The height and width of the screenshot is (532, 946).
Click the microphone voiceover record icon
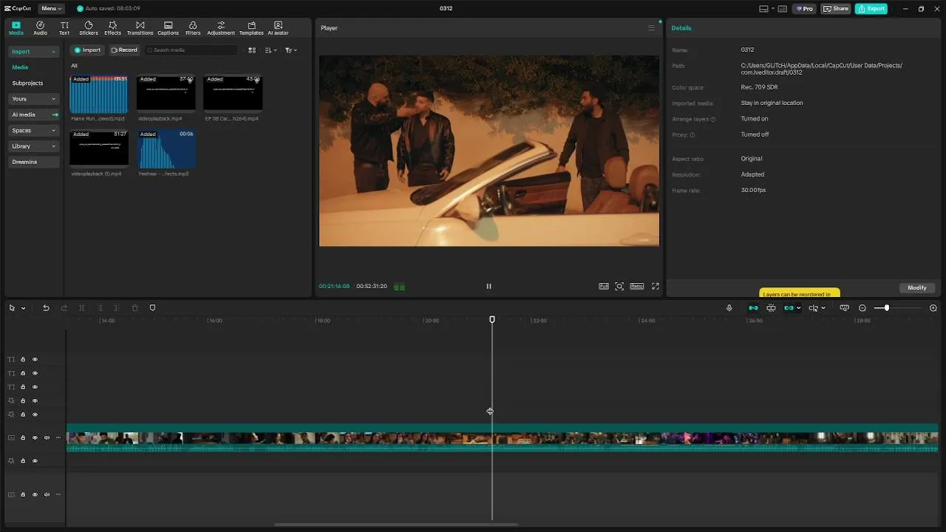point(729,308)
